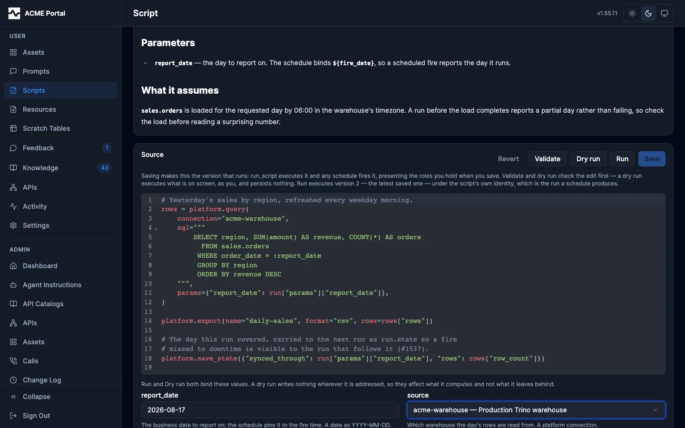Click the report_date input field

270,410
